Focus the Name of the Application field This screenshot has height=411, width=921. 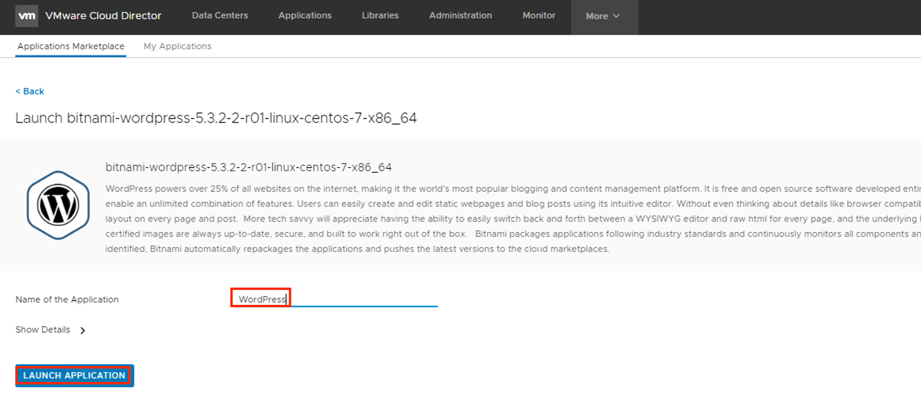point(334,299)
